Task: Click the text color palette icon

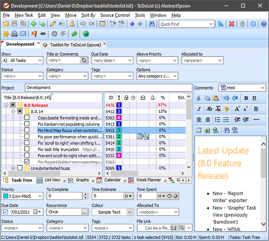Action: tap(226, 109)
